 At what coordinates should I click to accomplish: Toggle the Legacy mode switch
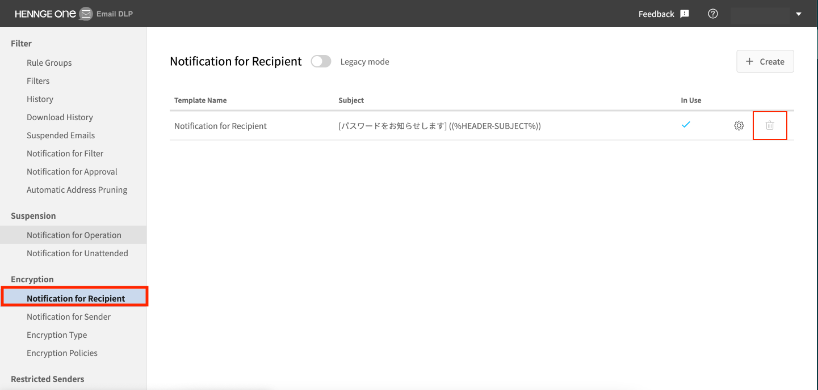click(321, 61)
